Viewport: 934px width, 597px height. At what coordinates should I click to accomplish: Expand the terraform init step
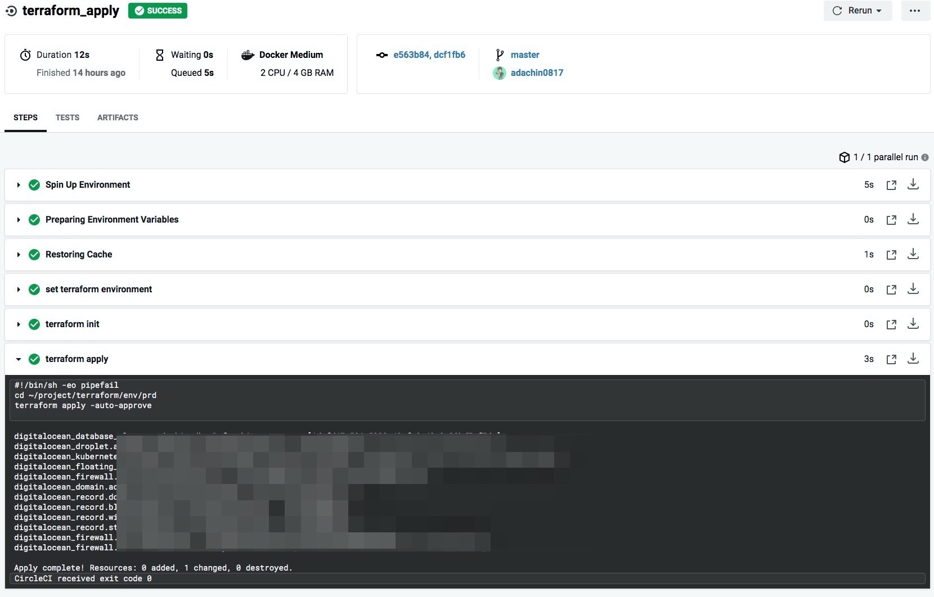(x=19, y=324)
